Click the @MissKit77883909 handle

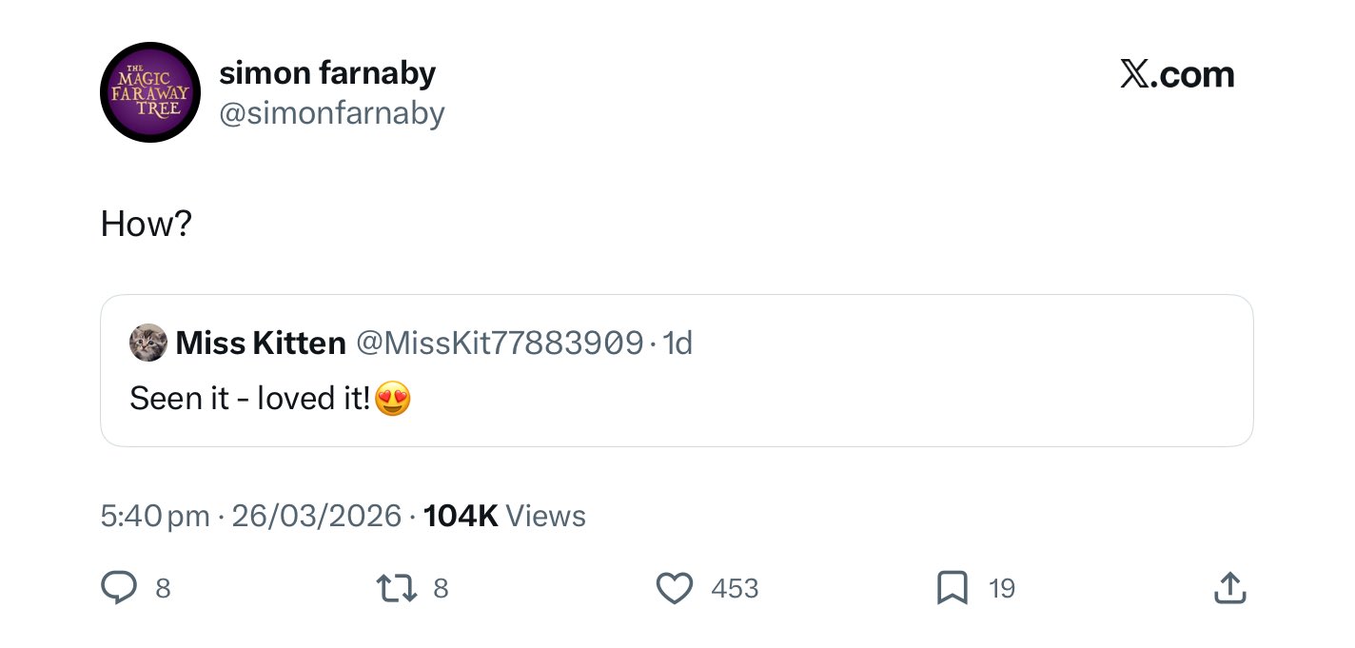[x=500, y=343]
